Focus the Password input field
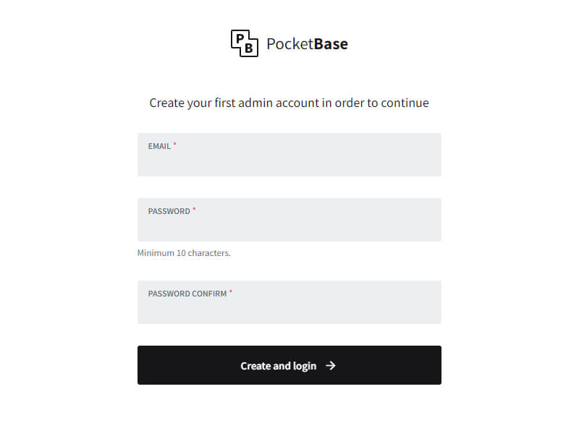Screen dimensions: 579x423 [289, 220]
